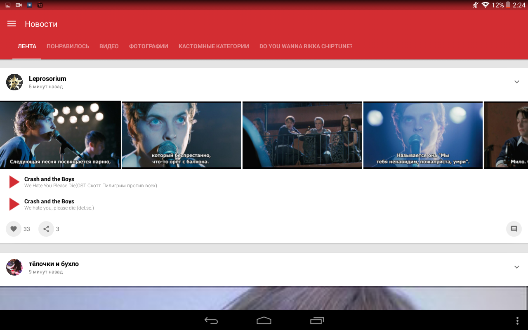This screenshot has width=528, height=330.
Task: Tap the Wi-Fi status icon
Action: 485,5
